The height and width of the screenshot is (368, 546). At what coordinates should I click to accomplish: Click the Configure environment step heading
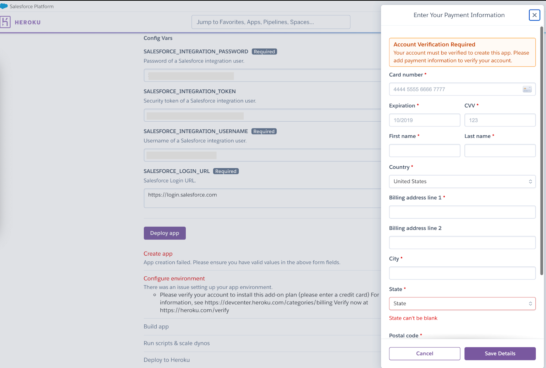(174, 278)
